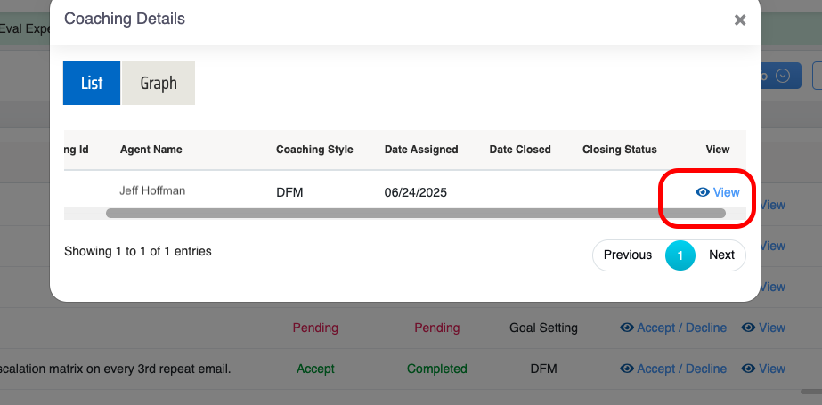Click the eye icon beside Jeff Hoffman's View
822x405 pixels.
pos(703,192)
